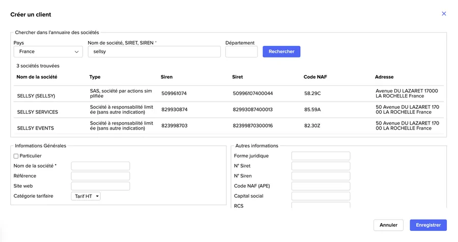
Task: Click Siren number 823998703
Action: point(175,126)
